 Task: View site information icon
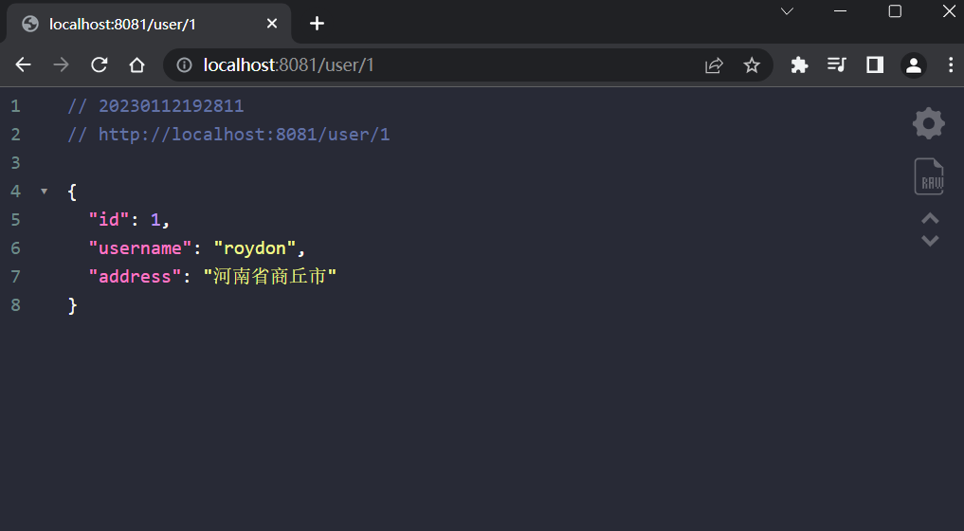[x=185, y=64]
